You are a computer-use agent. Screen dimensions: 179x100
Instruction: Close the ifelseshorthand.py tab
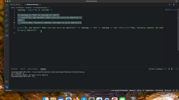click(x=40, y=5)
